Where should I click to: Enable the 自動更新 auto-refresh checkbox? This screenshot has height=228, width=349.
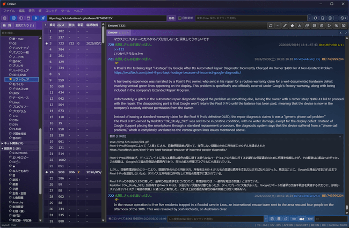pyautogui.click(x=180, y=18)
